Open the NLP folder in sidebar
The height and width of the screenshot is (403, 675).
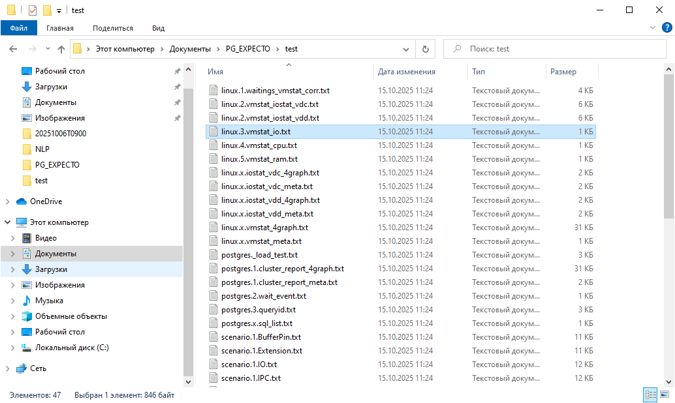[42, 149]
